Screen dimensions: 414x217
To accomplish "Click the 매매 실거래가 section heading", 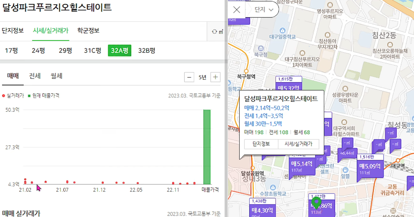I will (x=21, y=213).
